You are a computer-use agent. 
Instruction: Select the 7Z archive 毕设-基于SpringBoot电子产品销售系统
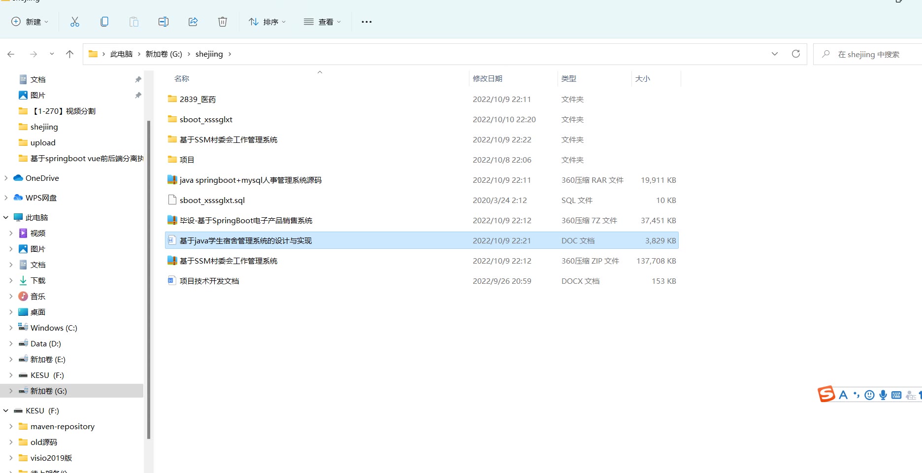pyautogui.click(x=422, y=220)
